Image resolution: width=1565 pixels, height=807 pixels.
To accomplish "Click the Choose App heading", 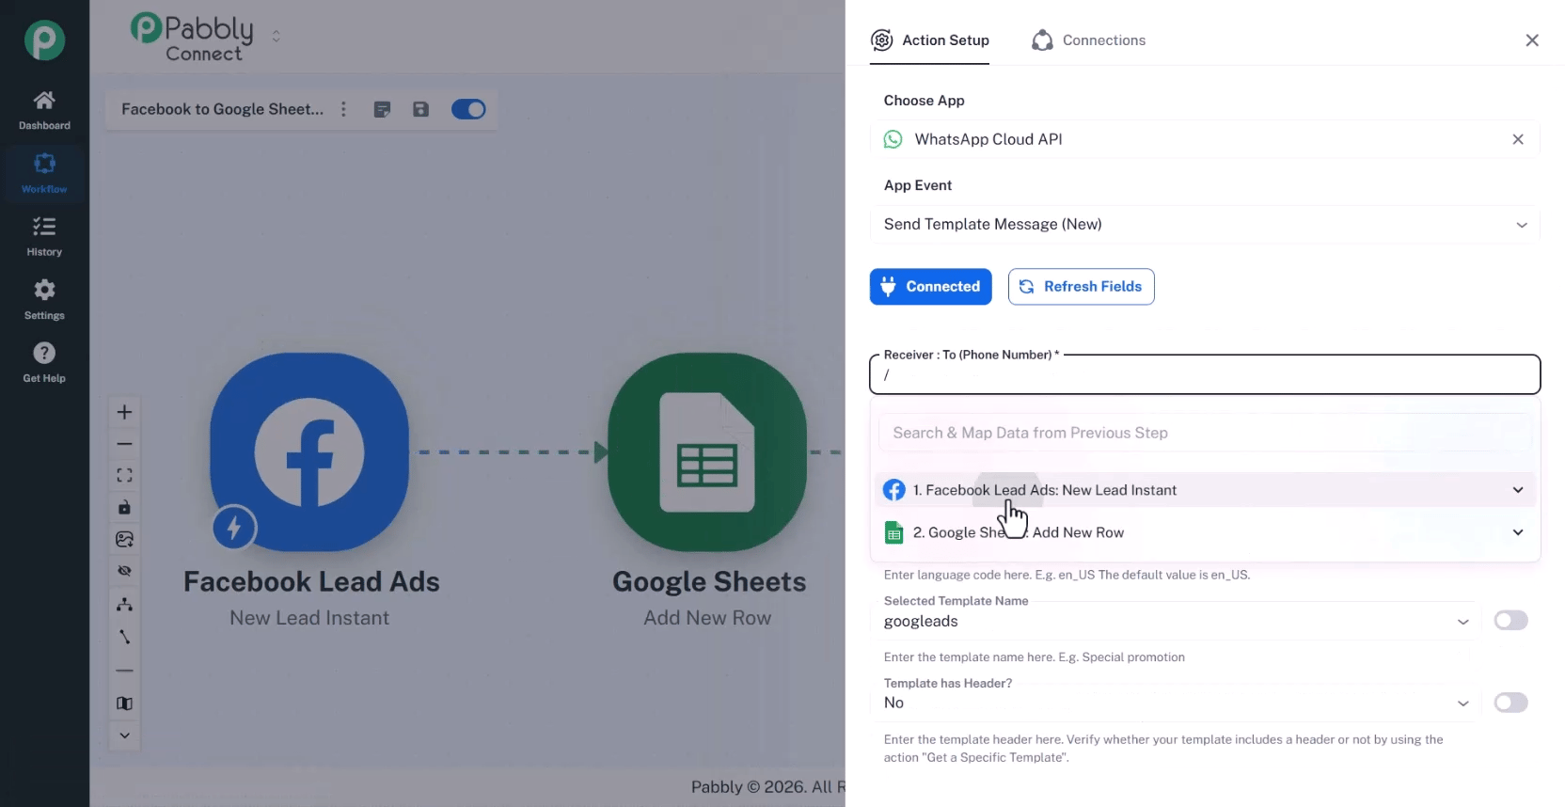I will (924, 101).
